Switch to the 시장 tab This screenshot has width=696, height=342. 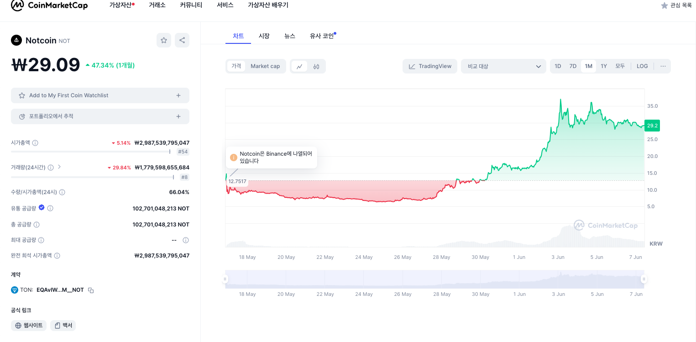tap(264, 36)
